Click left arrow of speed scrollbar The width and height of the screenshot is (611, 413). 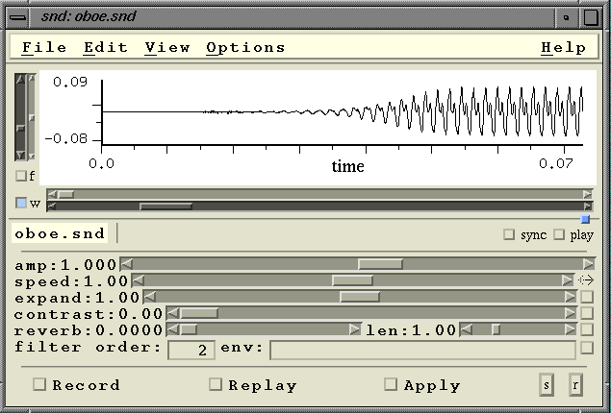(138, 280)
